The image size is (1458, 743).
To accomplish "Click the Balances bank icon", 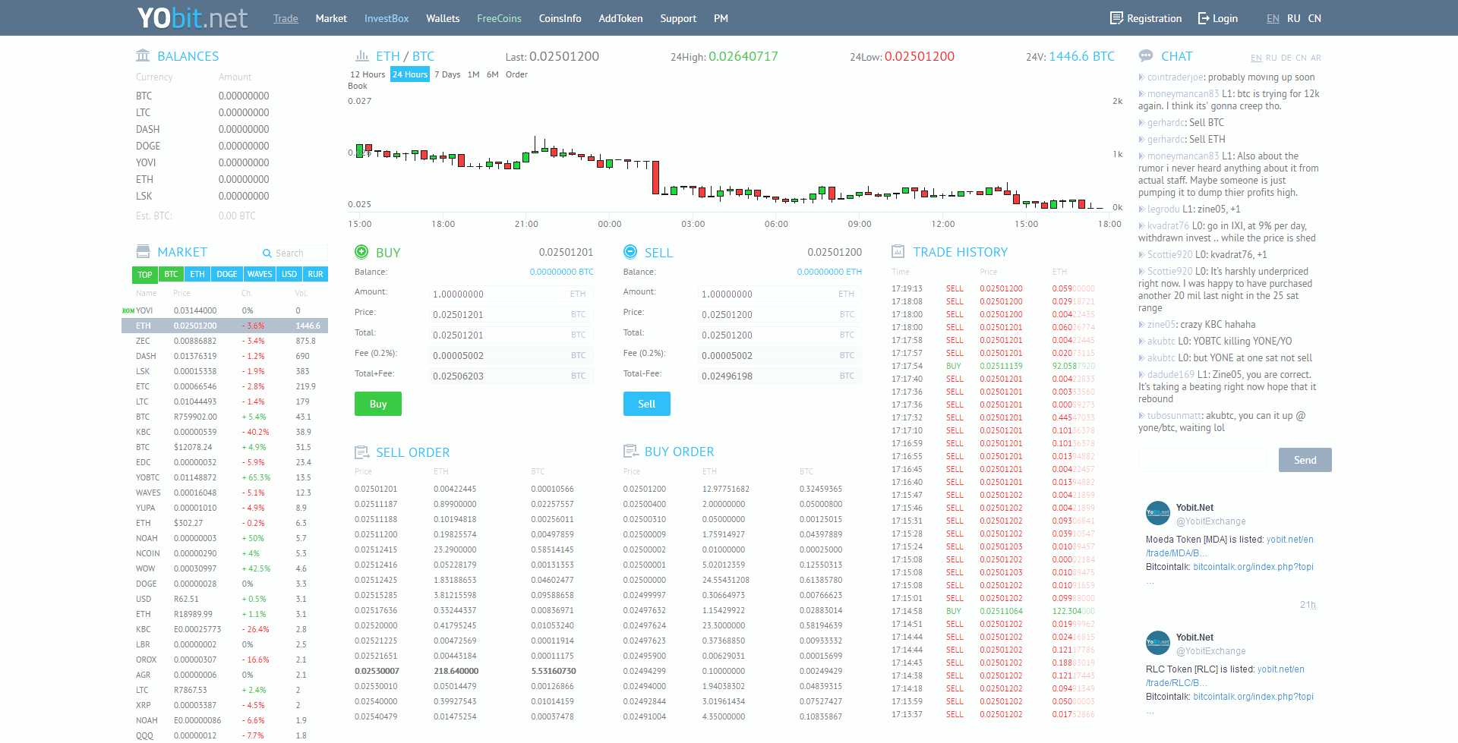I will pyautogui.click(x=143, y=55).
